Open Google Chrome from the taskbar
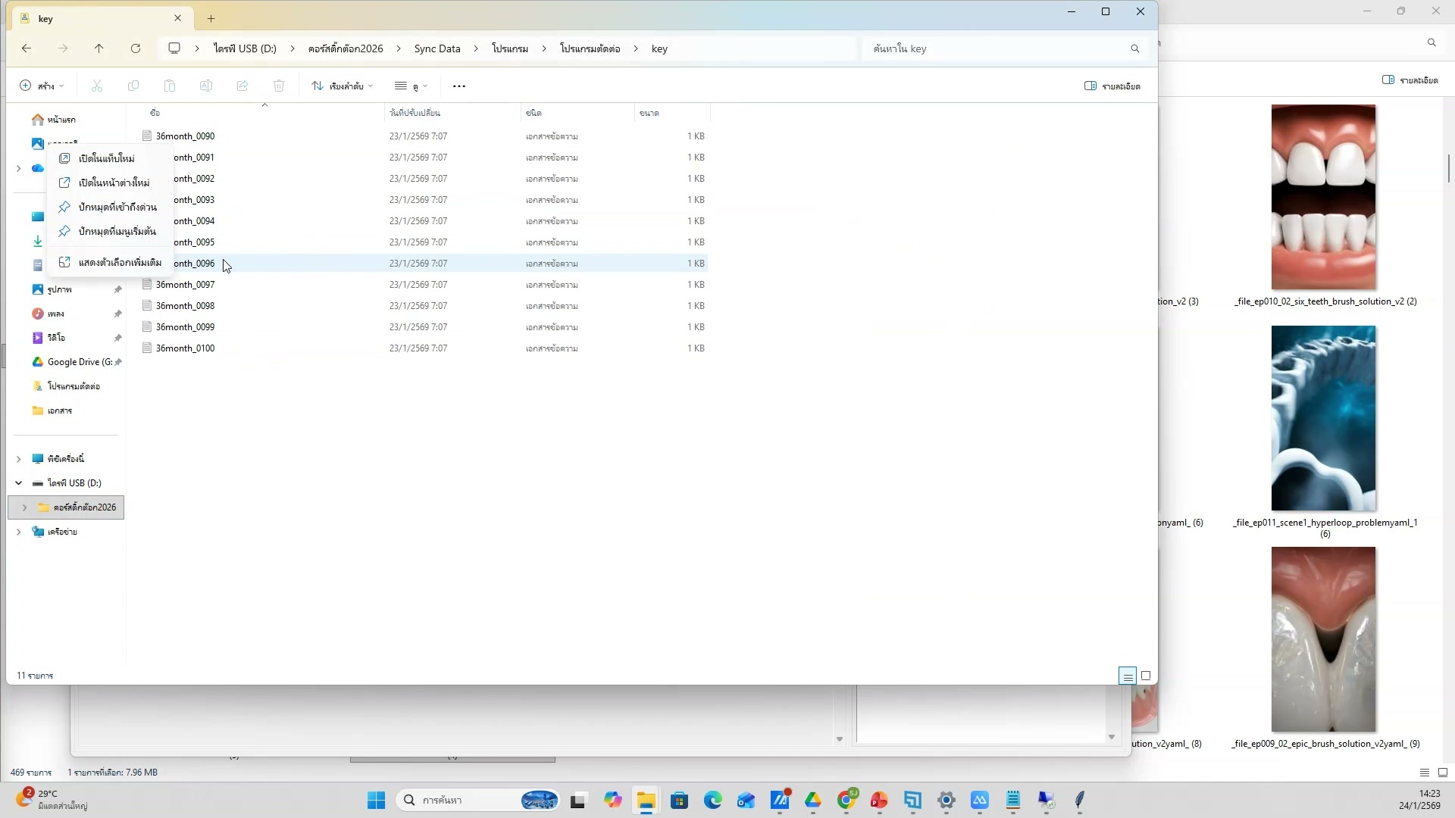Viewport: 1455px width, 818px height. (846, 800)
